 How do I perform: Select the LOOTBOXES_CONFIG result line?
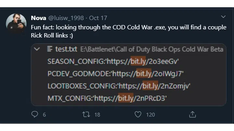click(119, 86)
